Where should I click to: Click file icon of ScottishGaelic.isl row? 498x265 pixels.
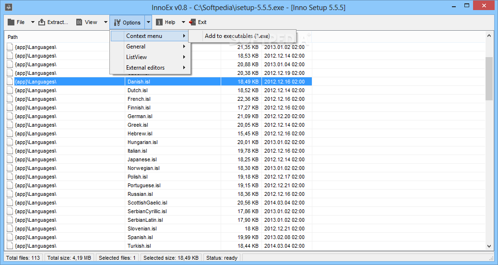point(10,203)
